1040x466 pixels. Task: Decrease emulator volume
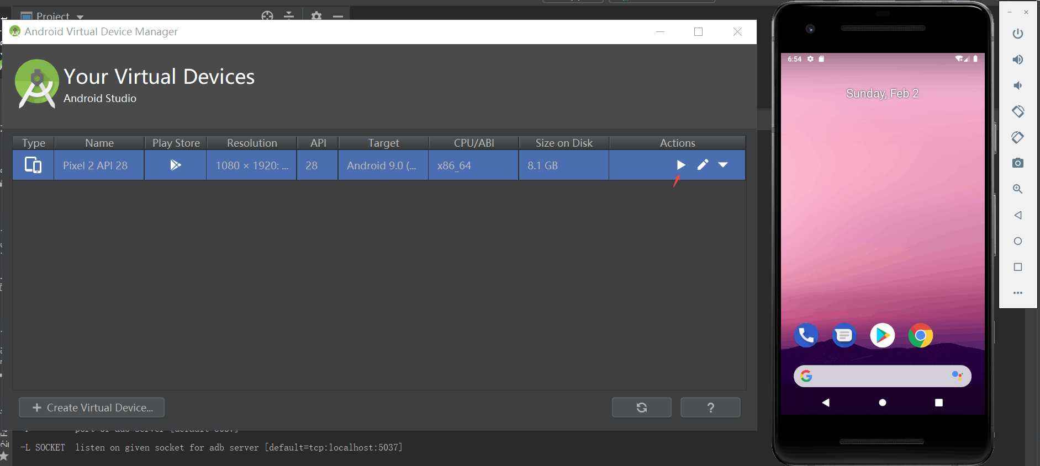click(x=1017, y=85)
